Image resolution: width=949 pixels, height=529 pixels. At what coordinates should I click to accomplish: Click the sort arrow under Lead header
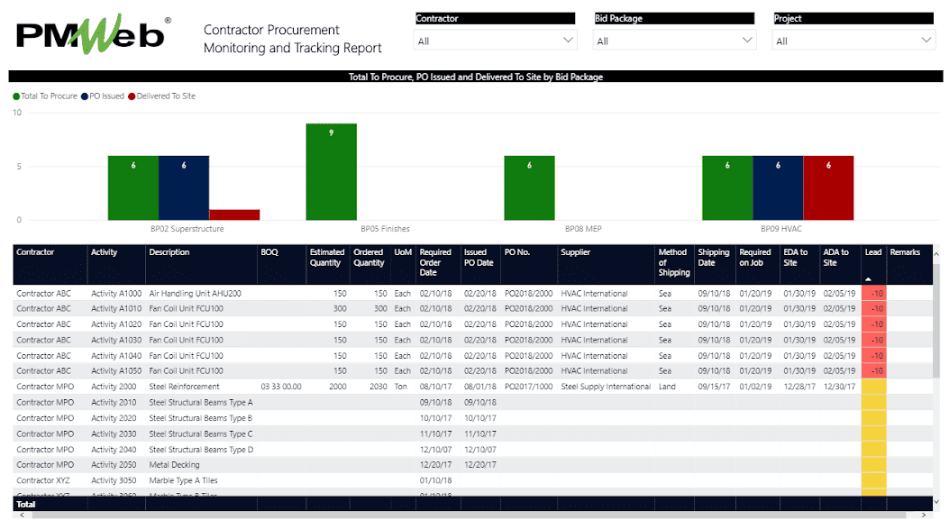click(x=868, y=278)
